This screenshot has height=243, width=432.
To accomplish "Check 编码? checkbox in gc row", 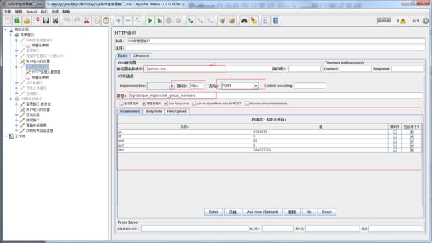I will point(395,132).
